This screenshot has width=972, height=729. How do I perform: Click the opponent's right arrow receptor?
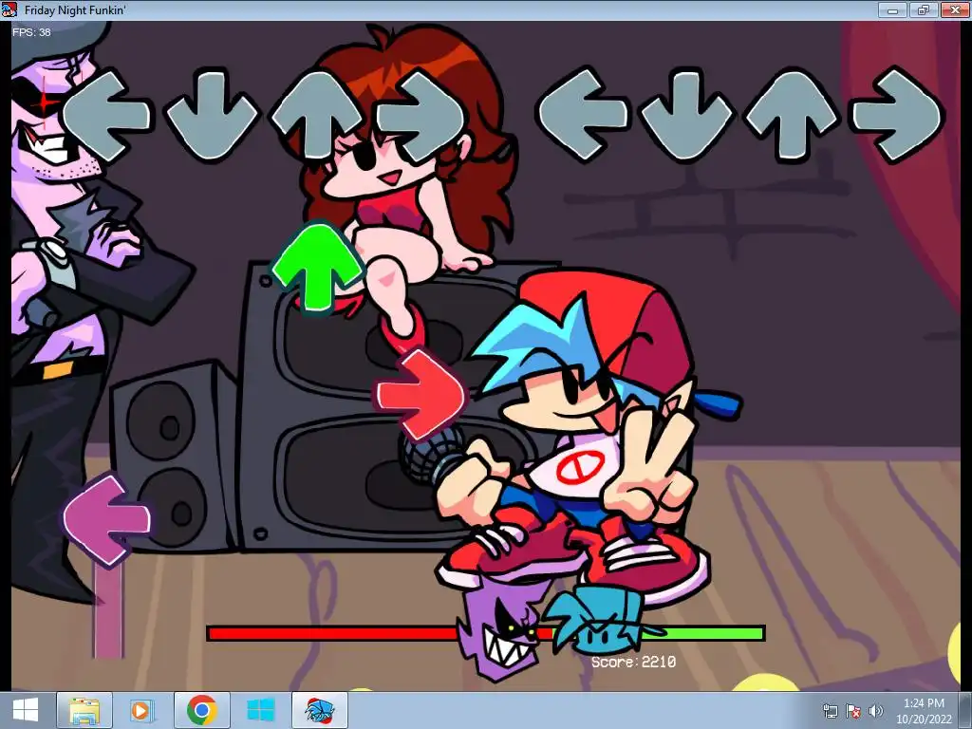point(421,116)
